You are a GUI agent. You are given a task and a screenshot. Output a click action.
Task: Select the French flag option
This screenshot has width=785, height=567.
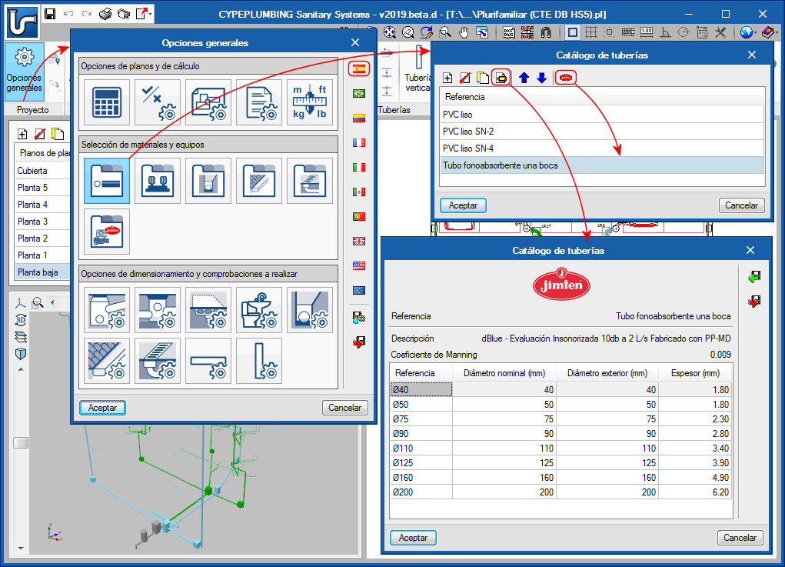pyautogui.click(x=359, y=143)
